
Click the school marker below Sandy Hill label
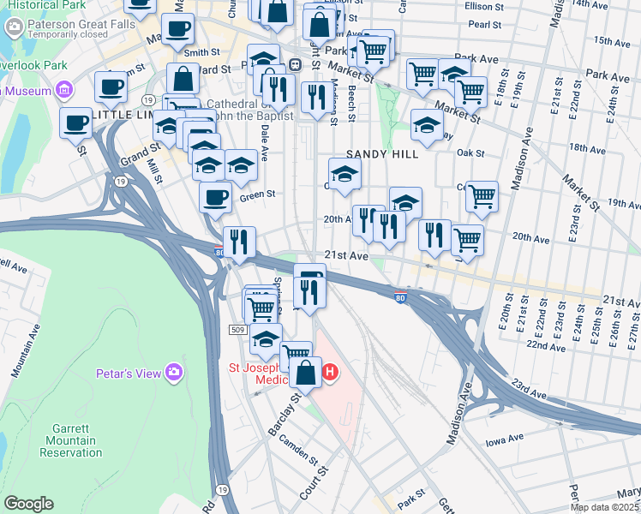[344, 175]
